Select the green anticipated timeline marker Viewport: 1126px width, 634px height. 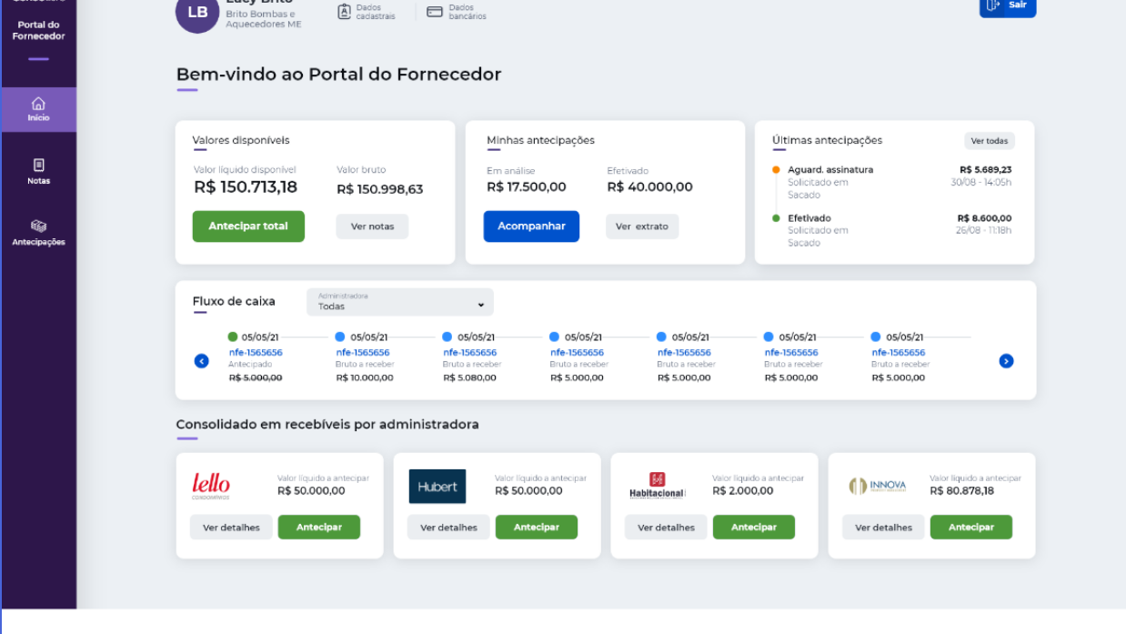click(233, 337)
